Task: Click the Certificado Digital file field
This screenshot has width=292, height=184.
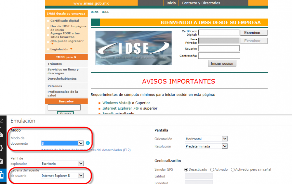Action: pyautogui.click(x=219, y=33)
